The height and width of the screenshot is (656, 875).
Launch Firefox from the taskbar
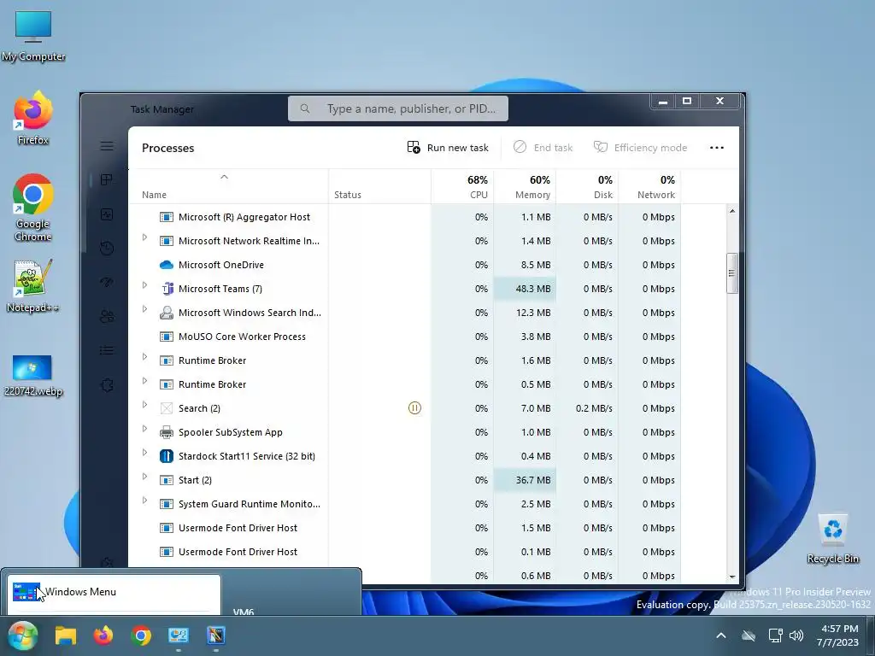coord(103,635)
